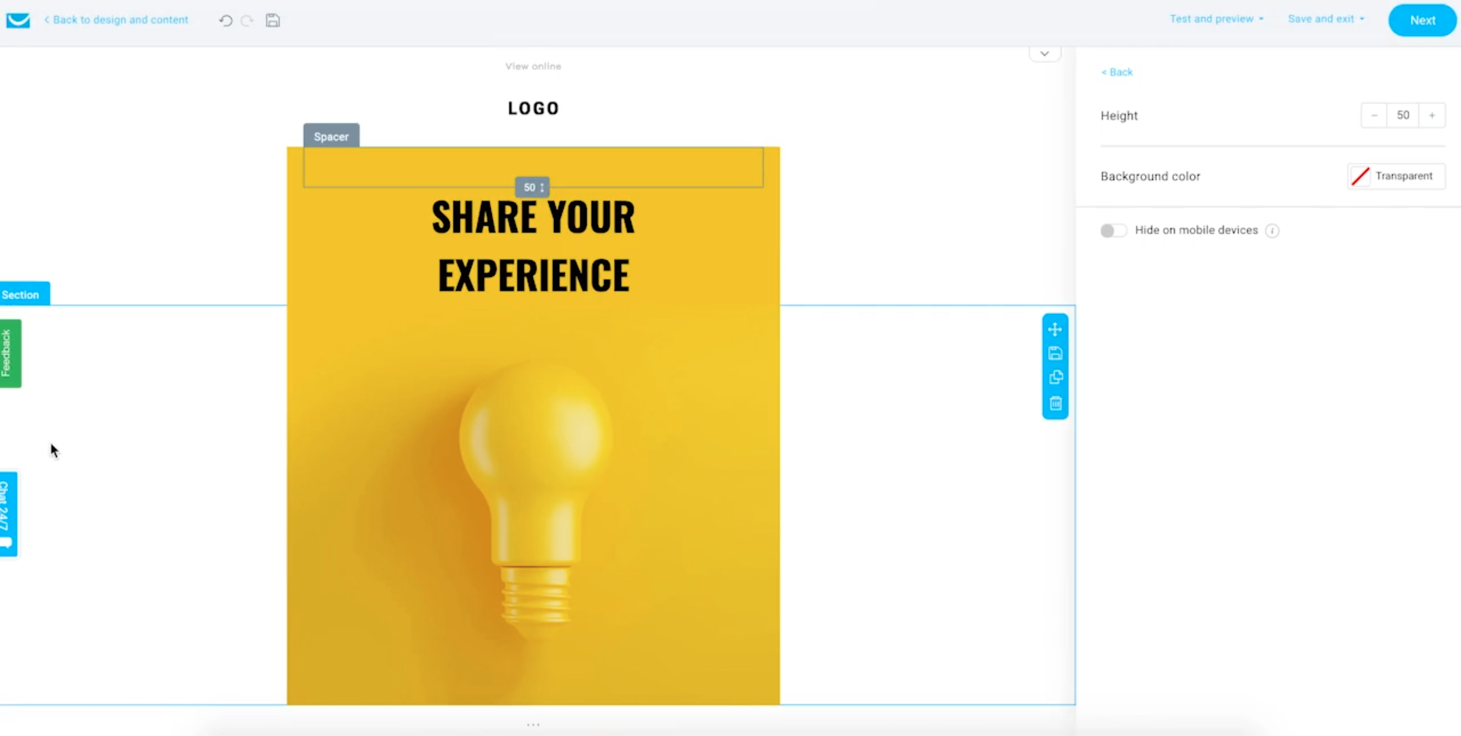Click the height value input field
The width and height of the screenshot is (1461, 736).
coord(1403,115)
